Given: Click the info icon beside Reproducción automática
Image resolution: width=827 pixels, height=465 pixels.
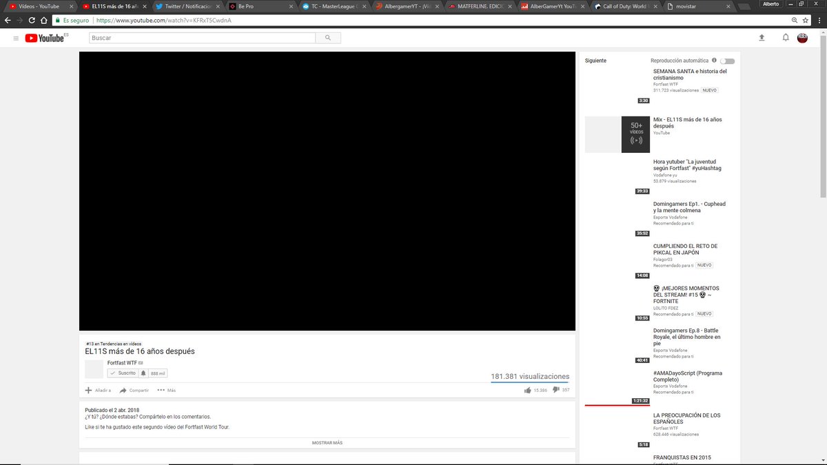Looking at the screenshot, I should click(x=714, y=61).
